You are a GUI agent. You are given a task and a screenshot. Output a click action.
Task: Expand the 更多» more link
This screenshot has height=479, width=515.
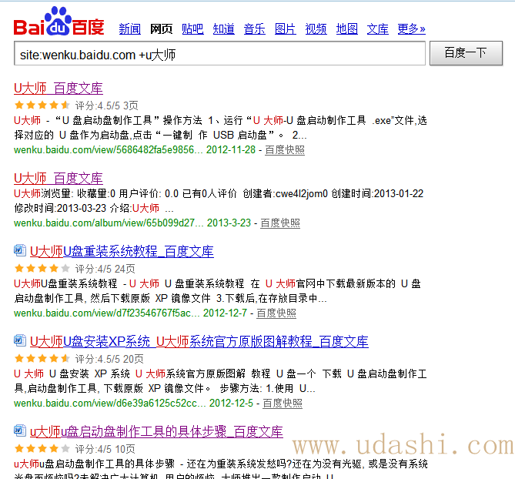[x=411, y=29]
